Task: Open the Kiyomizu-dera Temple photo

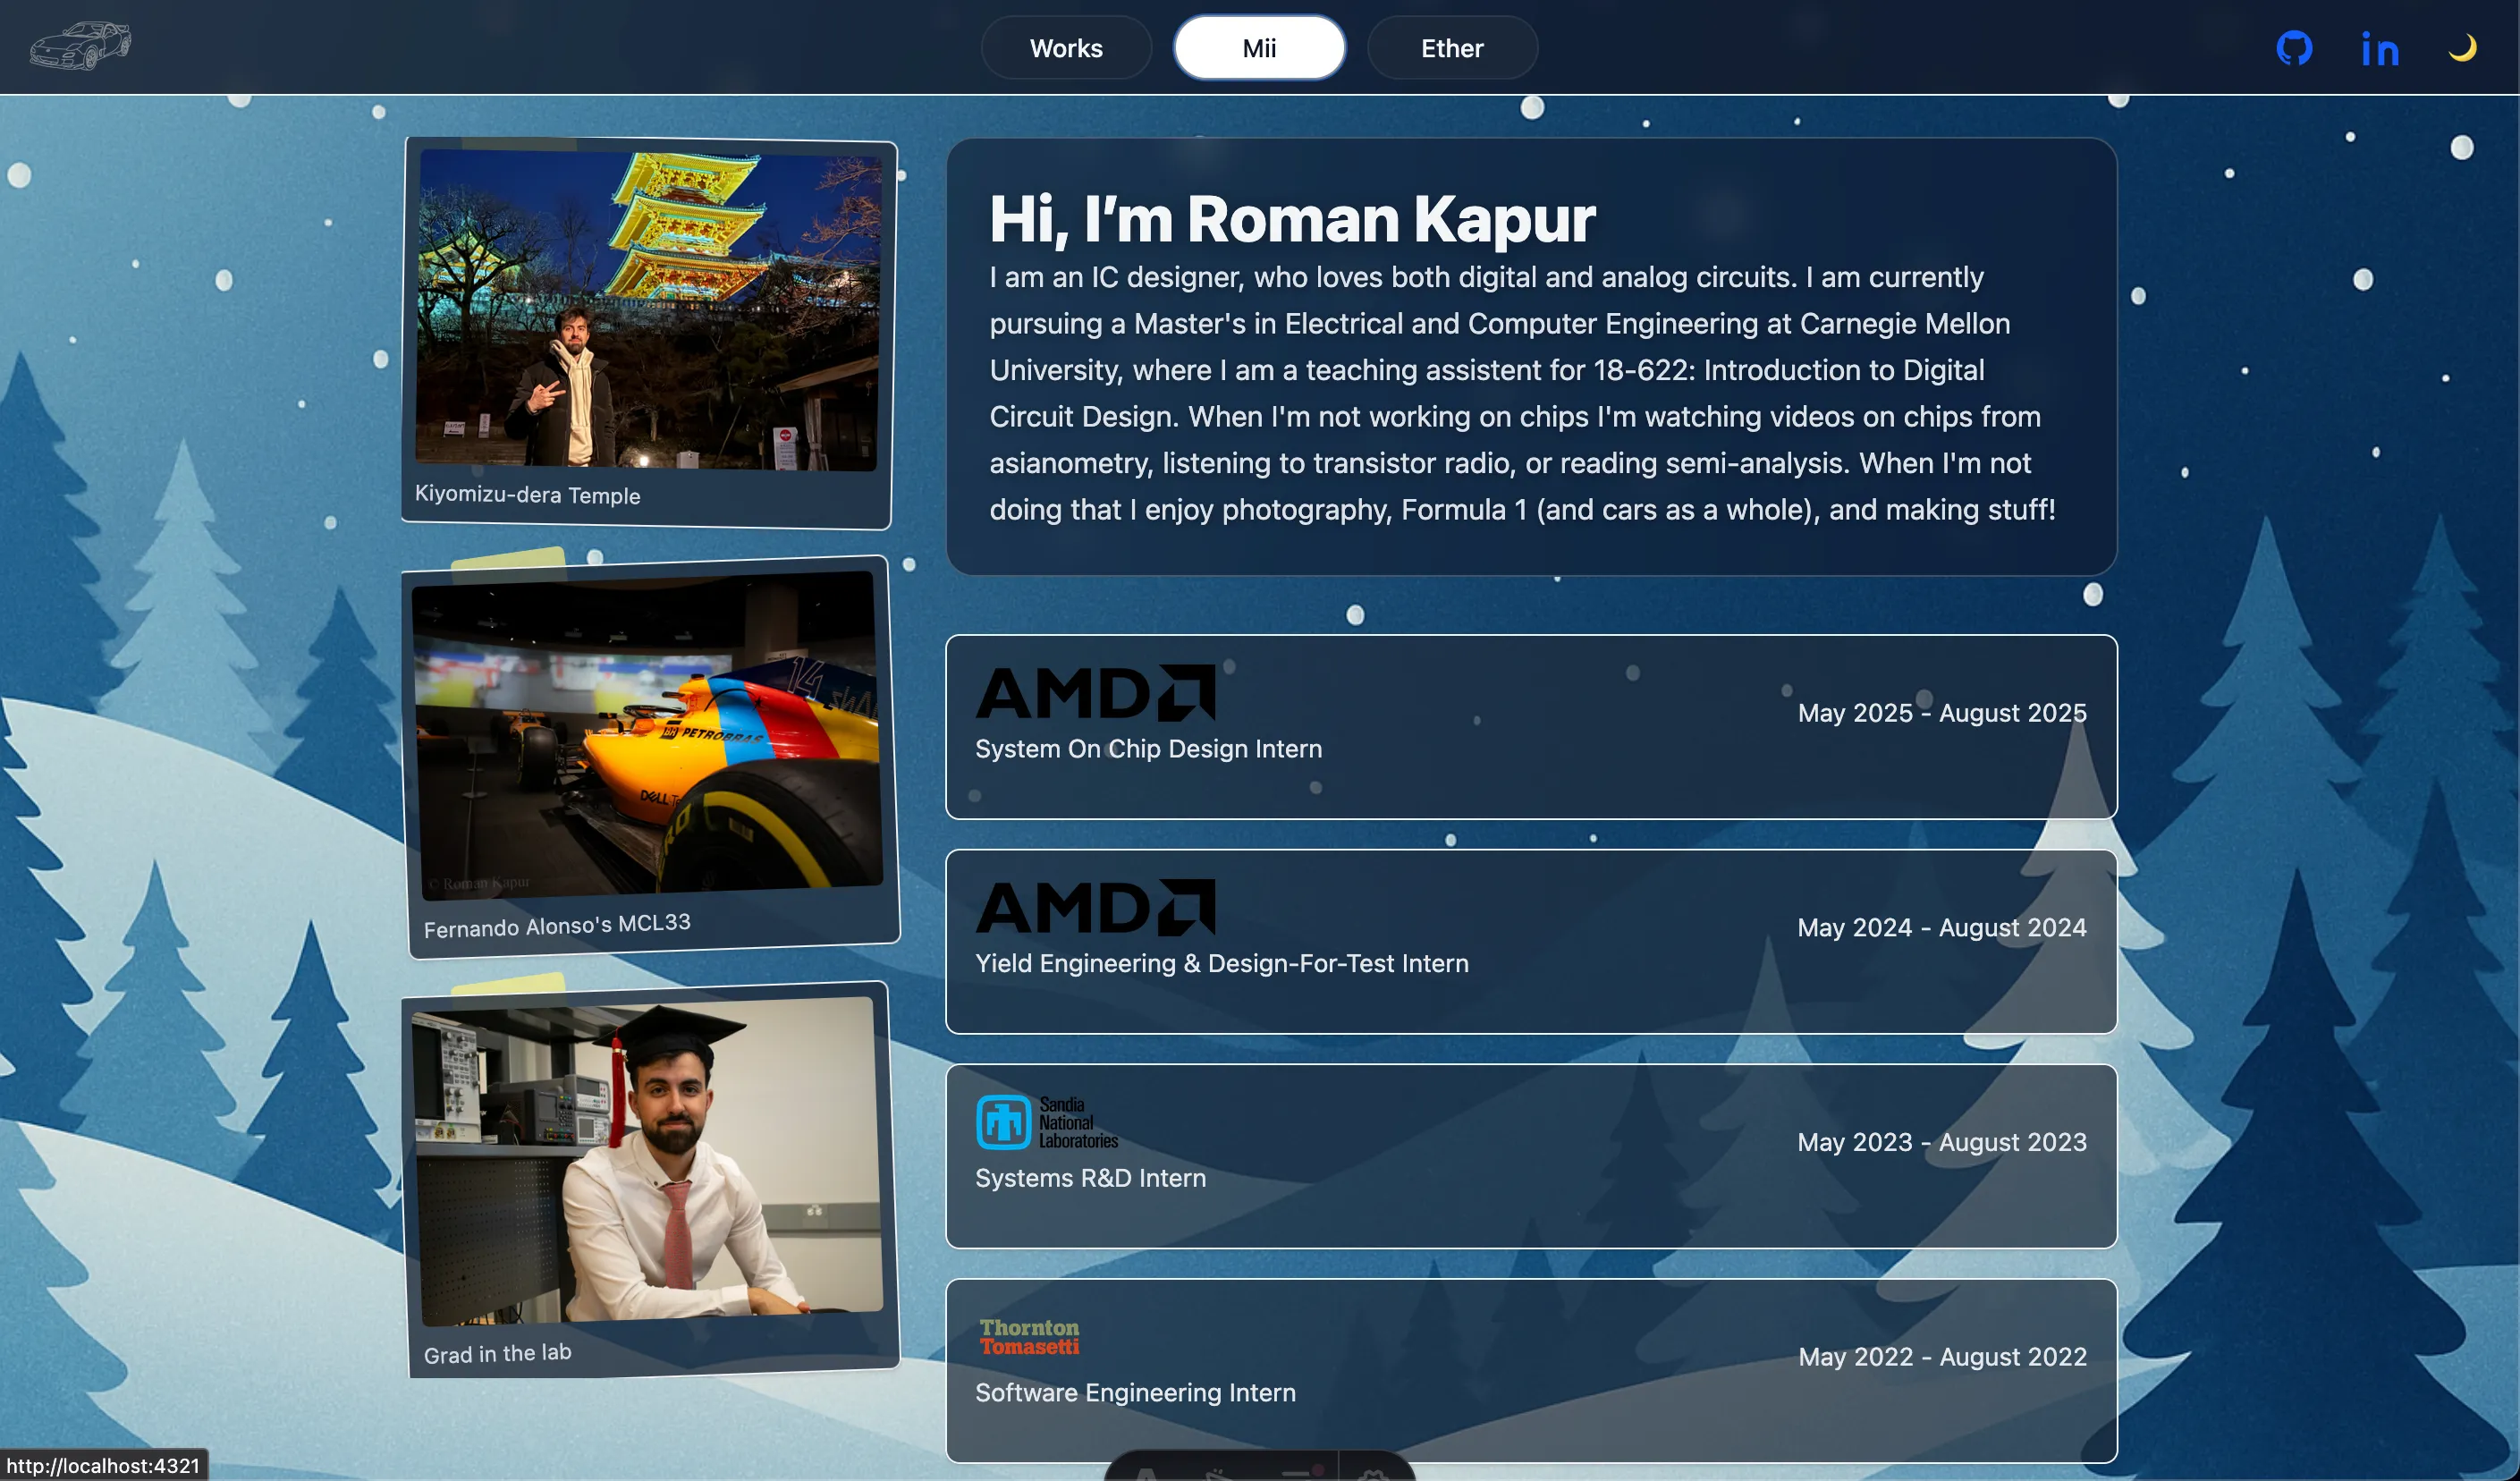Action: [647, 310]
